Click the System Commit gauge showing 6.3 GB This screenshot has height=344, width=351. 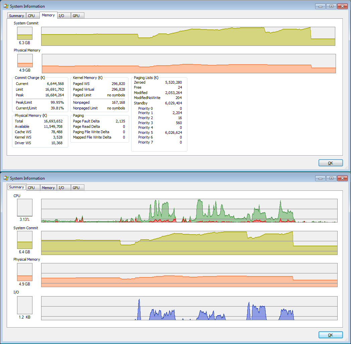pos(25,33)
